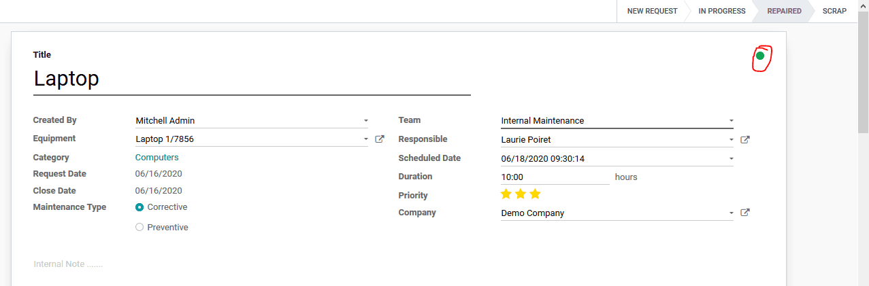
Task: Open the Computers category link
Action: click(157, 158)
